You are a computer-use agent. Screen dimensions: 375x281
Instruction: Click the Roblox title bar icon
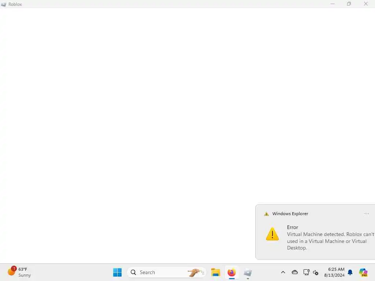click(3, 4)
